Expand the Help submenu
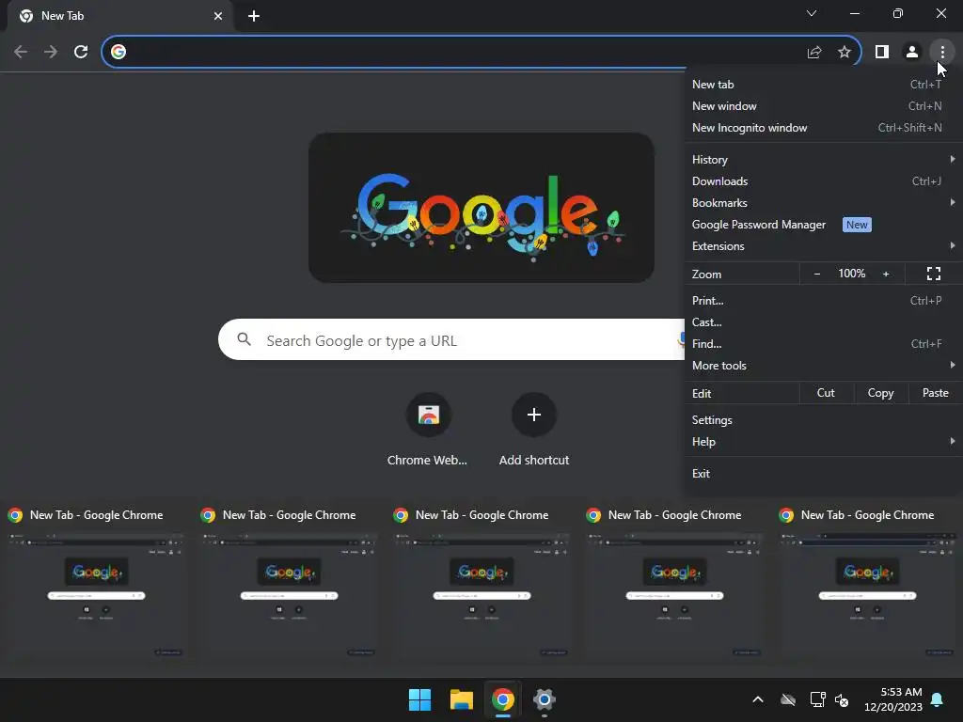 click(x=823, y=442)
